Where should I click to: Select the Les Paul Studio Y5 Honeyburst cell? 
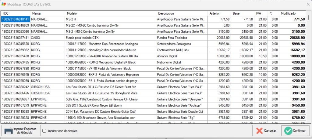pyautogui.click(x=110, y=93)
